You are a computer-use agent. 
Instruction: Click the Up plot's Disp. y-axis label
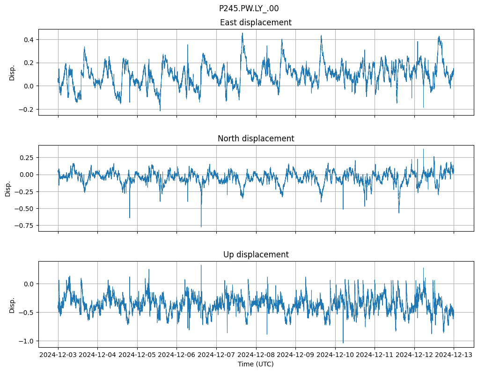pyautogui.click(x=12, y=305)
